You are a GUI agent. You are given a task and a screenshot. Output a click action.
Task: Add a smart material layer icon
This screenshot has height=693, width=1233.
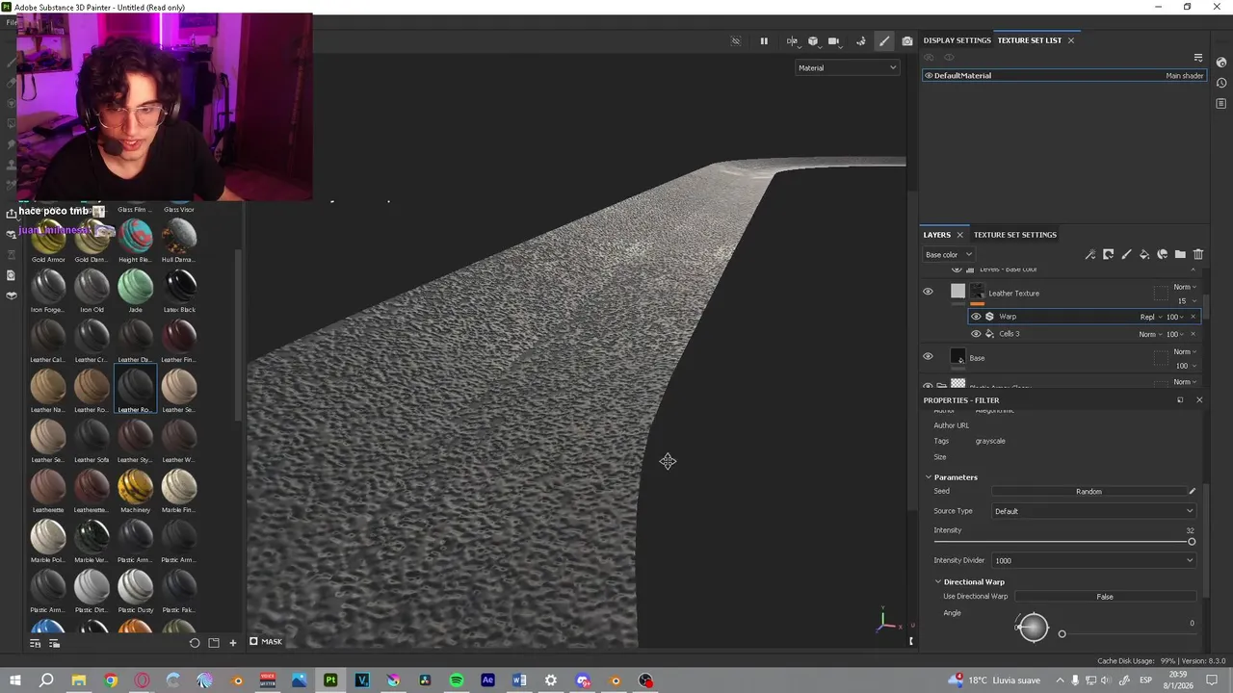(1163, 254)
